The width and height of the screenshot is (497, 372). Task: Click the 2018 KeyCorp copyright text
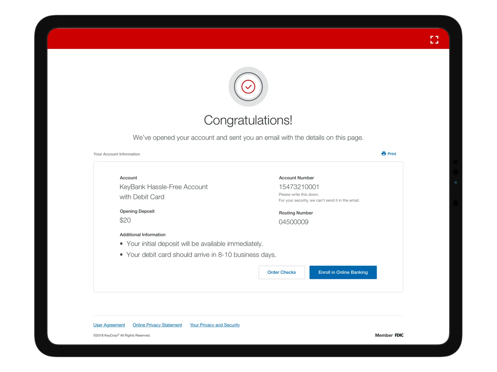pos(122,335)
